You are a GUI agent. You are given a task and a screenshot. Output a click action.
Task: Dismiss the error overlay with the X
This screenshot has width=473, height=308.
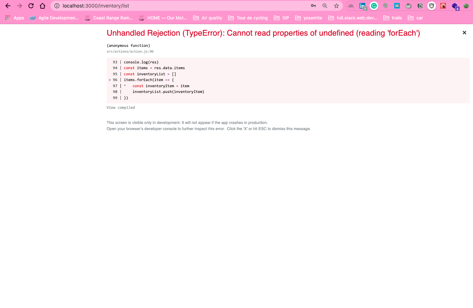coord(464,32)
